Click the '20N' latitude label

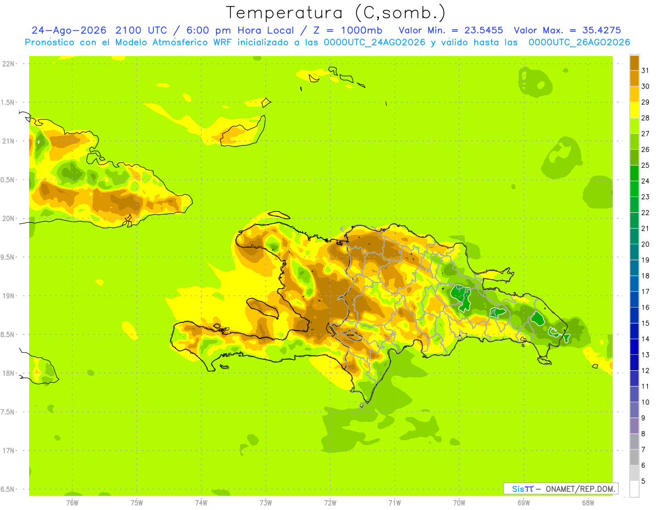coord(9,218)
